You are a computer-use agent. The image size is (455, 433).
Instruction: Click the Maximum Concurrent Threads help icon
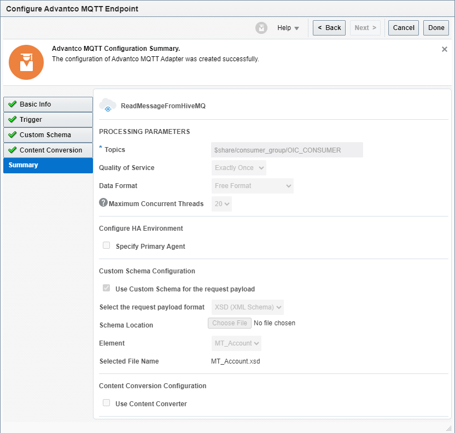[x=103, y=203]
